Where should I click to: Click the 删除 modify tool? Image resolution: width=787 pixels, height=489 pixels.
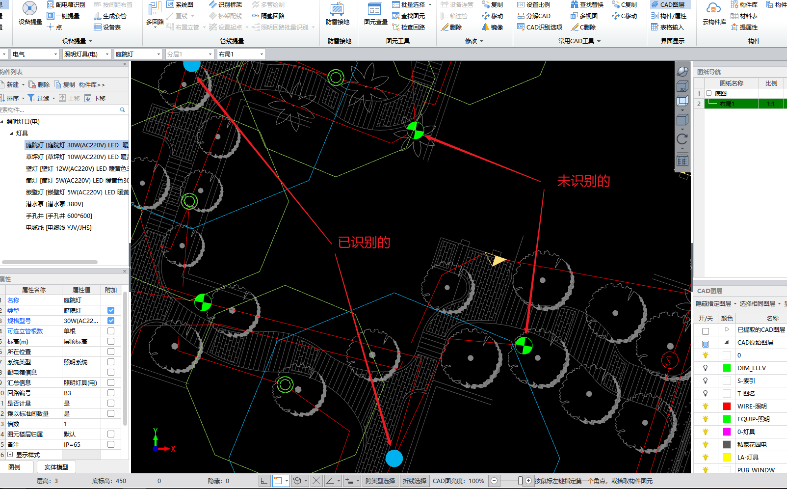451,27
